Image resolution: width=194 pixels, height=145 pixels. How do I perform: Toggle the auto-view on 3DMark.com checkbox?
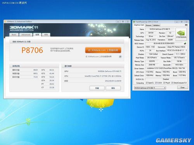pos(120,56)
